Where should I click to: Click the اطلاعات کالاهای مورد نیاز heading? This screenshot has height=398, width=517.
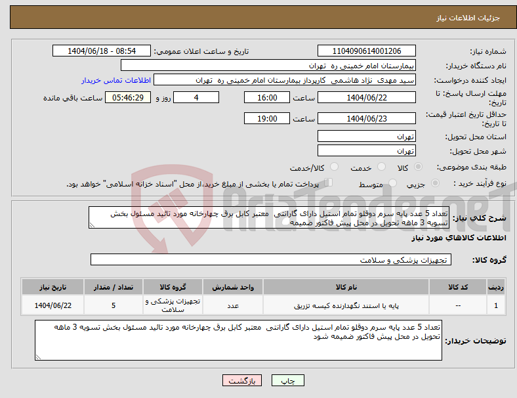tap(459, 238)
